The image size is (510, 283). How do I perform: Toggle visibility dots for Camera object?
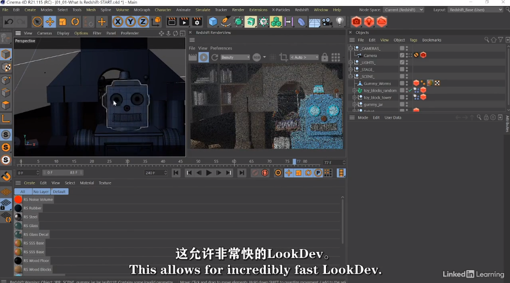point(407,55)
